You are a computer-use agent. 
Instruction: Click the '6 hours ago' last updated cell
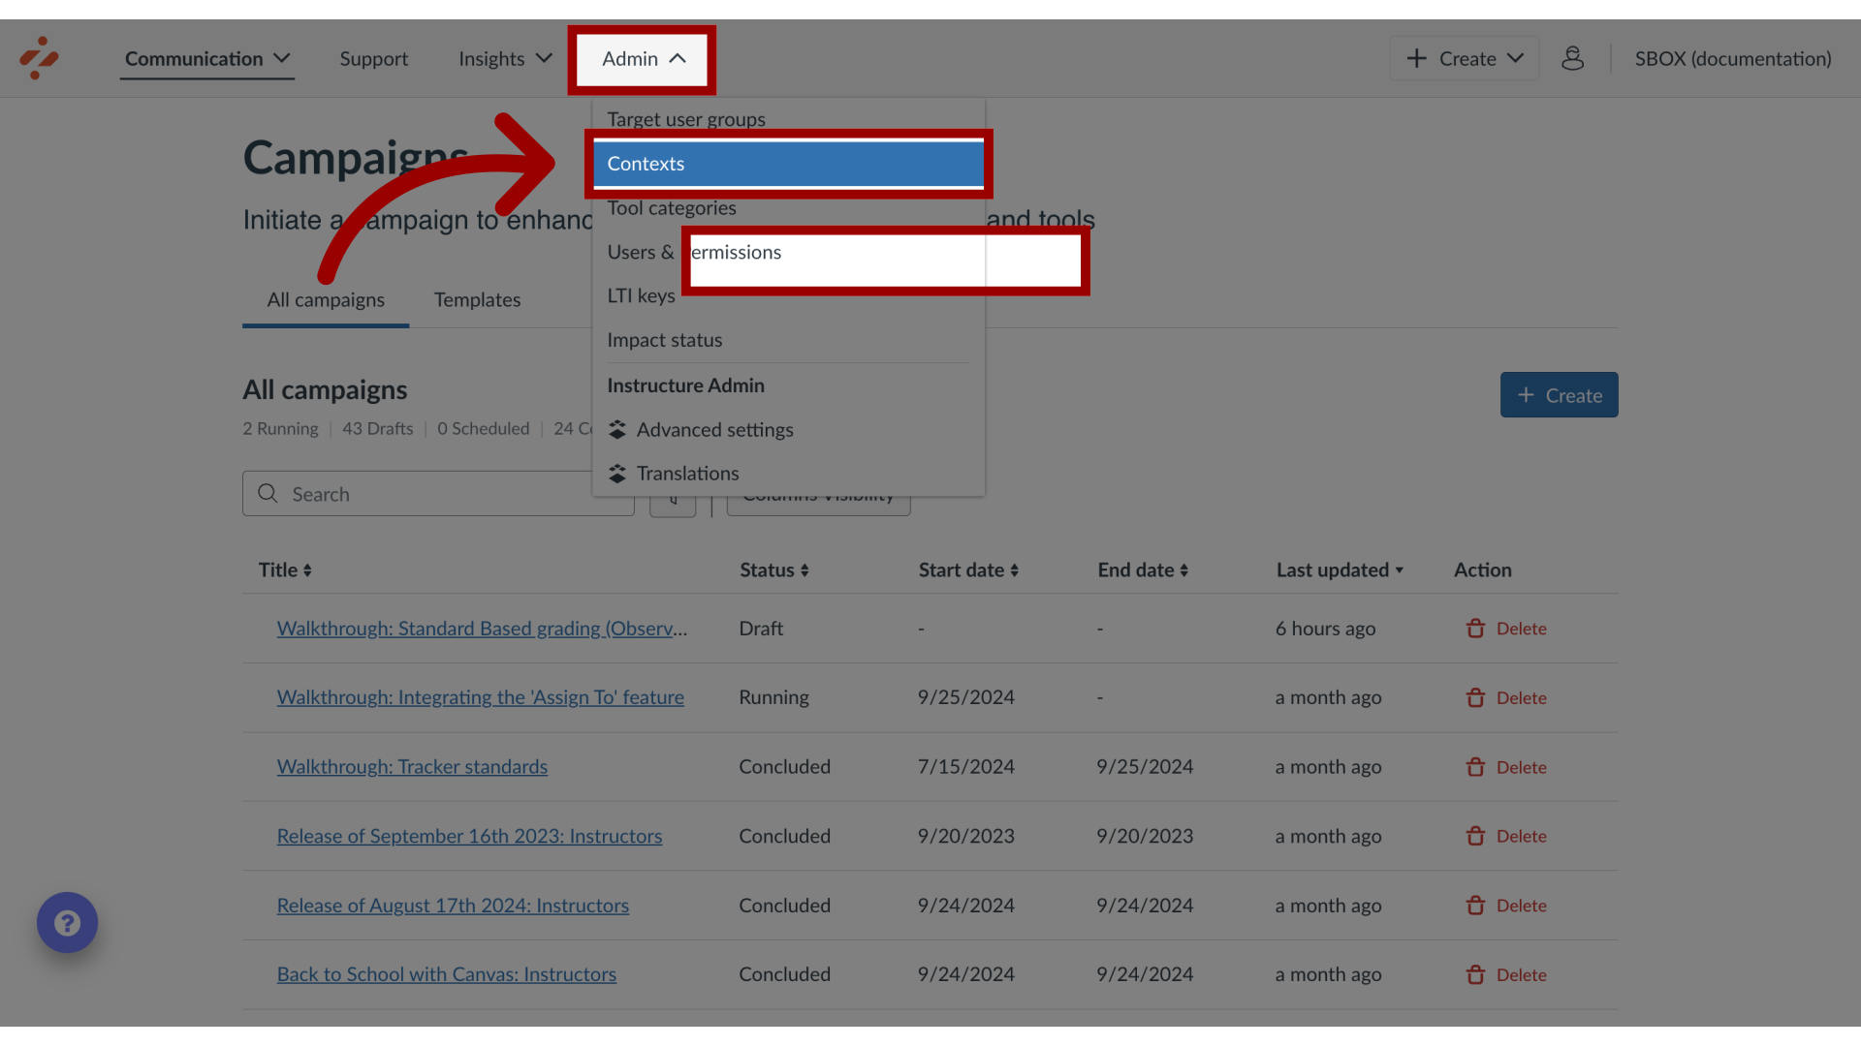tap(1325, 629)
